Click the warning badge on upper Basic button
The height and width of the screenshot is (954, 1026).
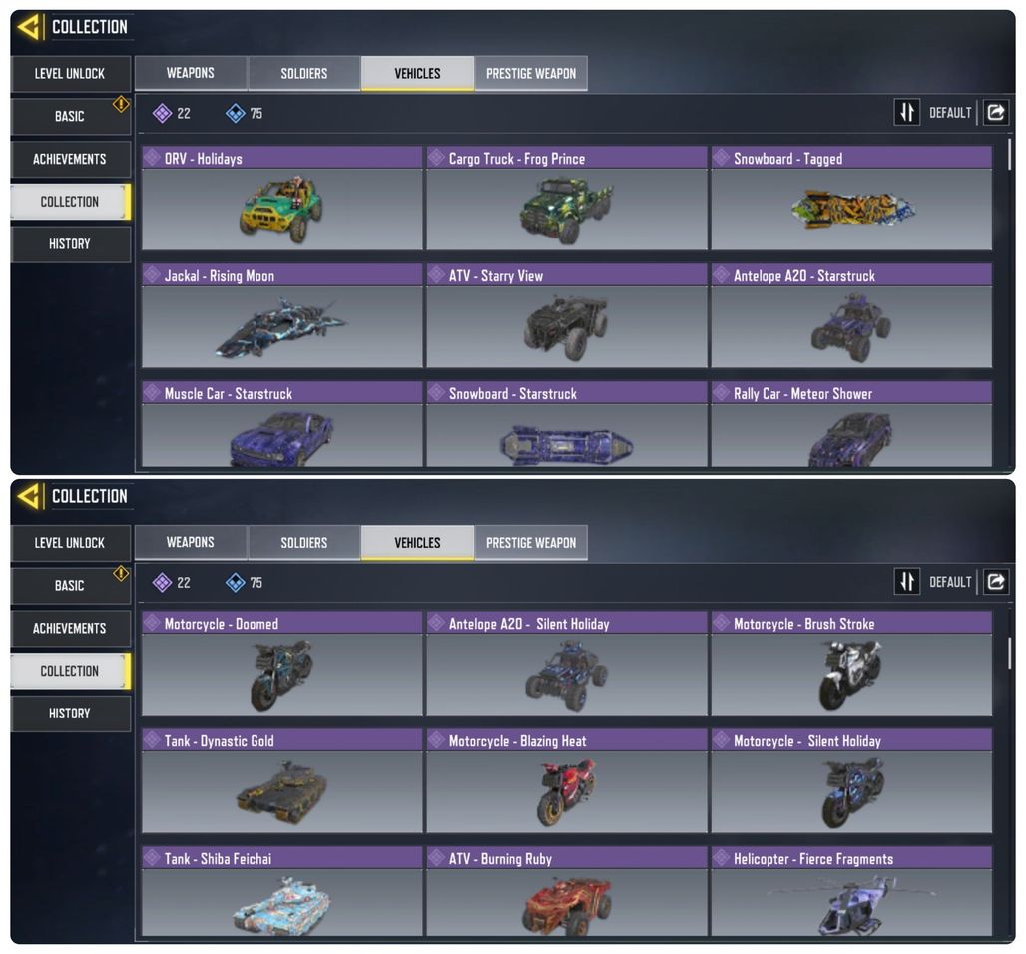[x=121, y=104]
